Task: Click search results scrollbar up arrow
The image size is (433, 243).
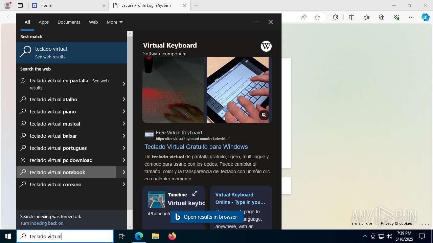Action: click(130, 34)
